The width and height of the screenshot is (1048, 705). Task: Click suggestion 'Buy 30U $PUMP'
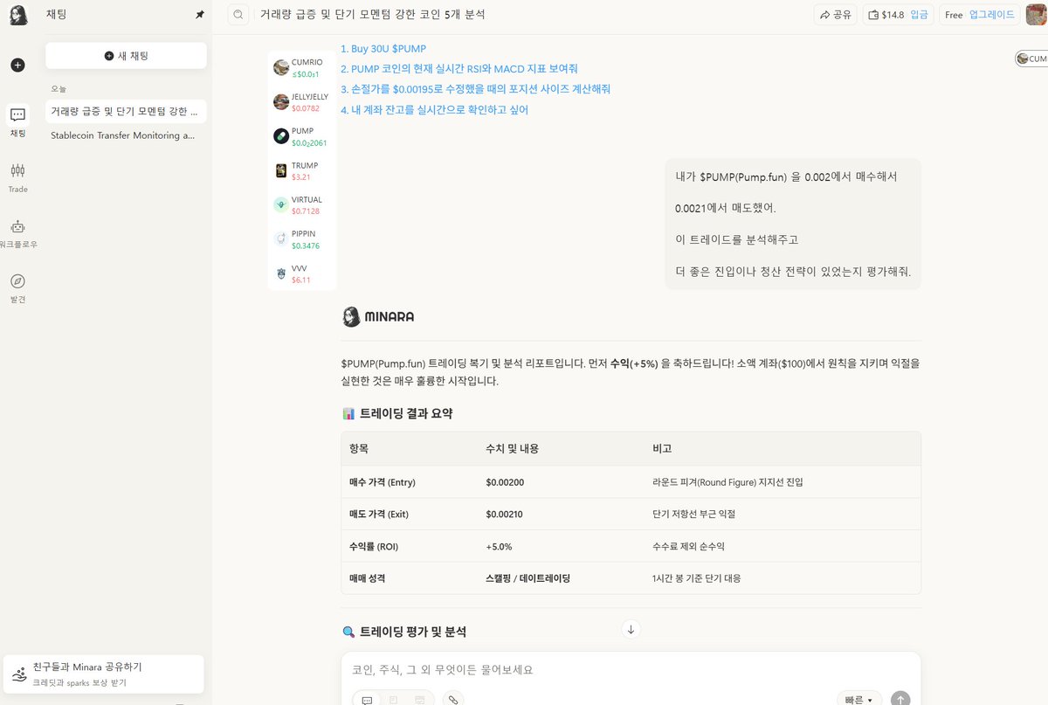click(x=383, y=49)
